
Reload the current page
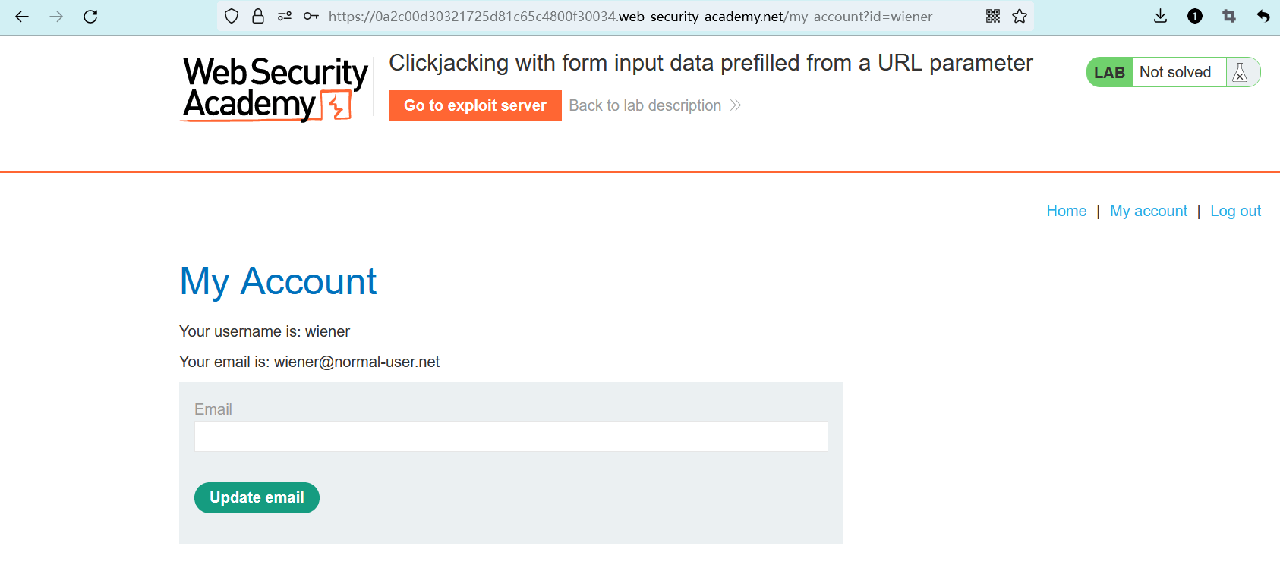tap(90, 17)
